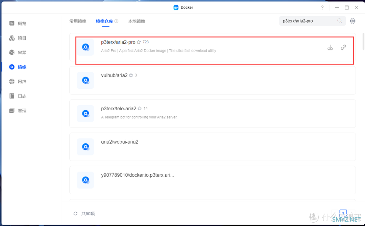
Task: Click the results list scrollbar
Action: tap(363, 41)
